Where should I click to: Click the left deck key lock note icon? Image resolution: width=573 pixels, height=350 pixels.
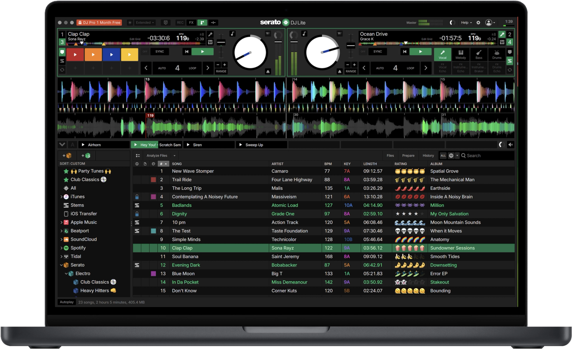coord(232,34)
